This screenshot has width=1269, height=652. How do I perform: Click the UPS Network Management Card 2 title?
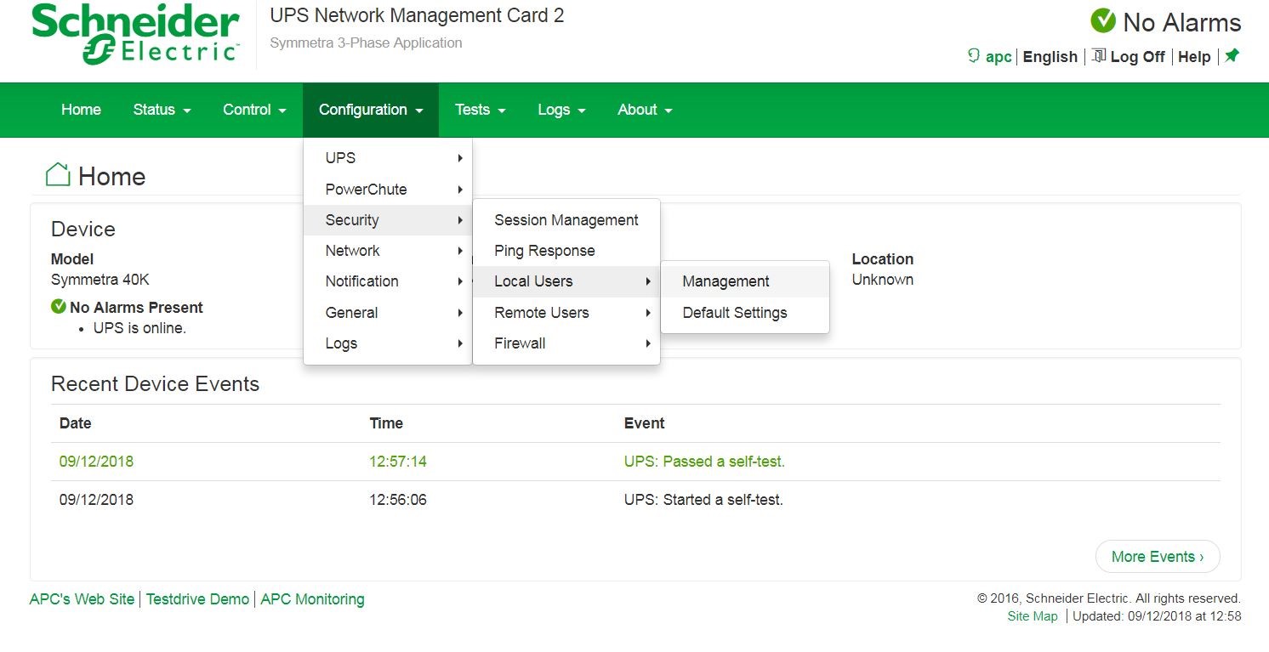[417, 15]
